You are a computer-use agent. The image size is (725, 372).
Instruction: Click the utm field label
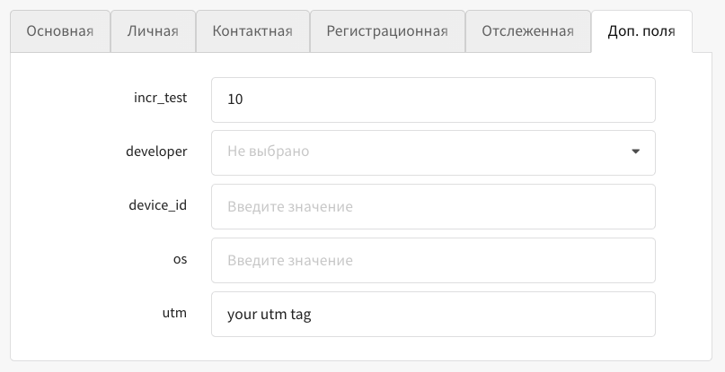pos(174,314)
